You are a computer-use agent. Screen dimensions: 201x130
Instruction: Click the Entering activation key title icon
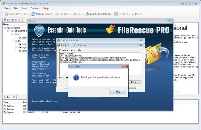pyautogui.click(x=59, y=45)
